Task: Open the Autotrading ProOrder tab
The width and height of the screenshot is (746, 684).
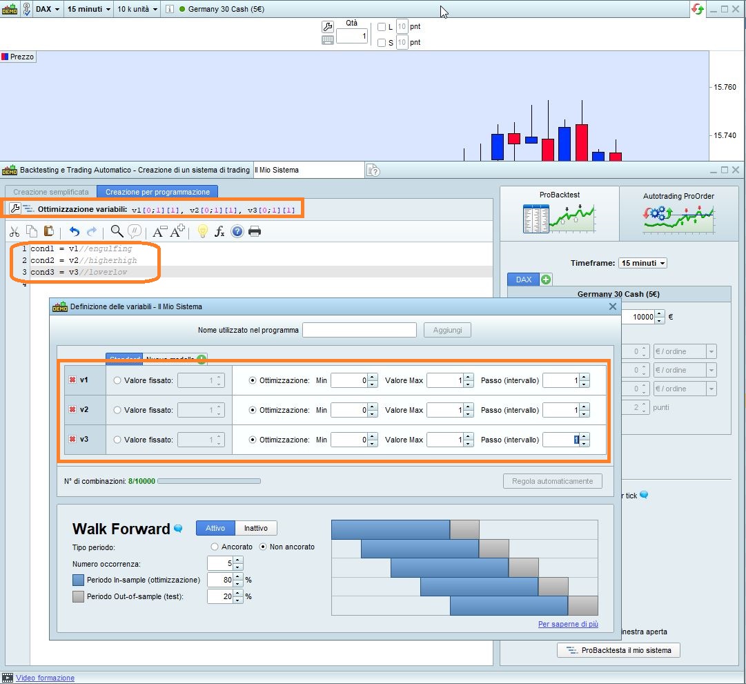Action: click(x=678, y=213)
